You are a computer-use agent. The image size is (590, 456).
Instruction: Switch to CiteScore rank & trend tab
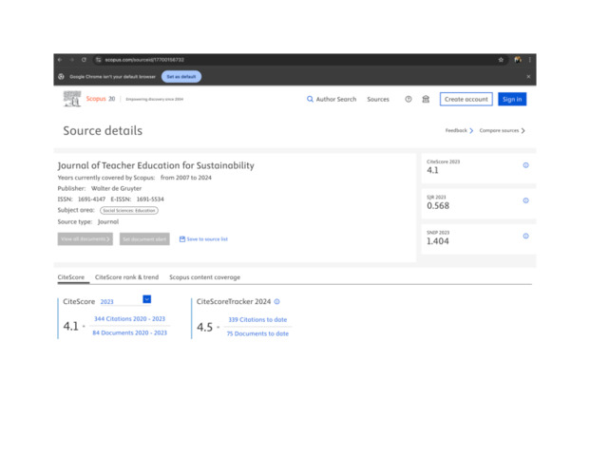(126, 277)
